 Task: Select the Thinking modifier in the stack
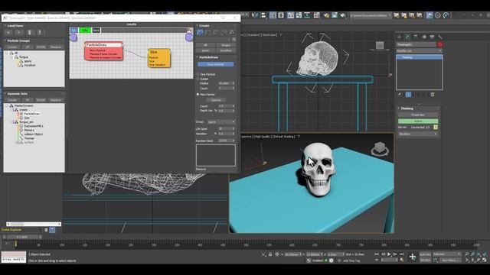[x=419, y=57]
